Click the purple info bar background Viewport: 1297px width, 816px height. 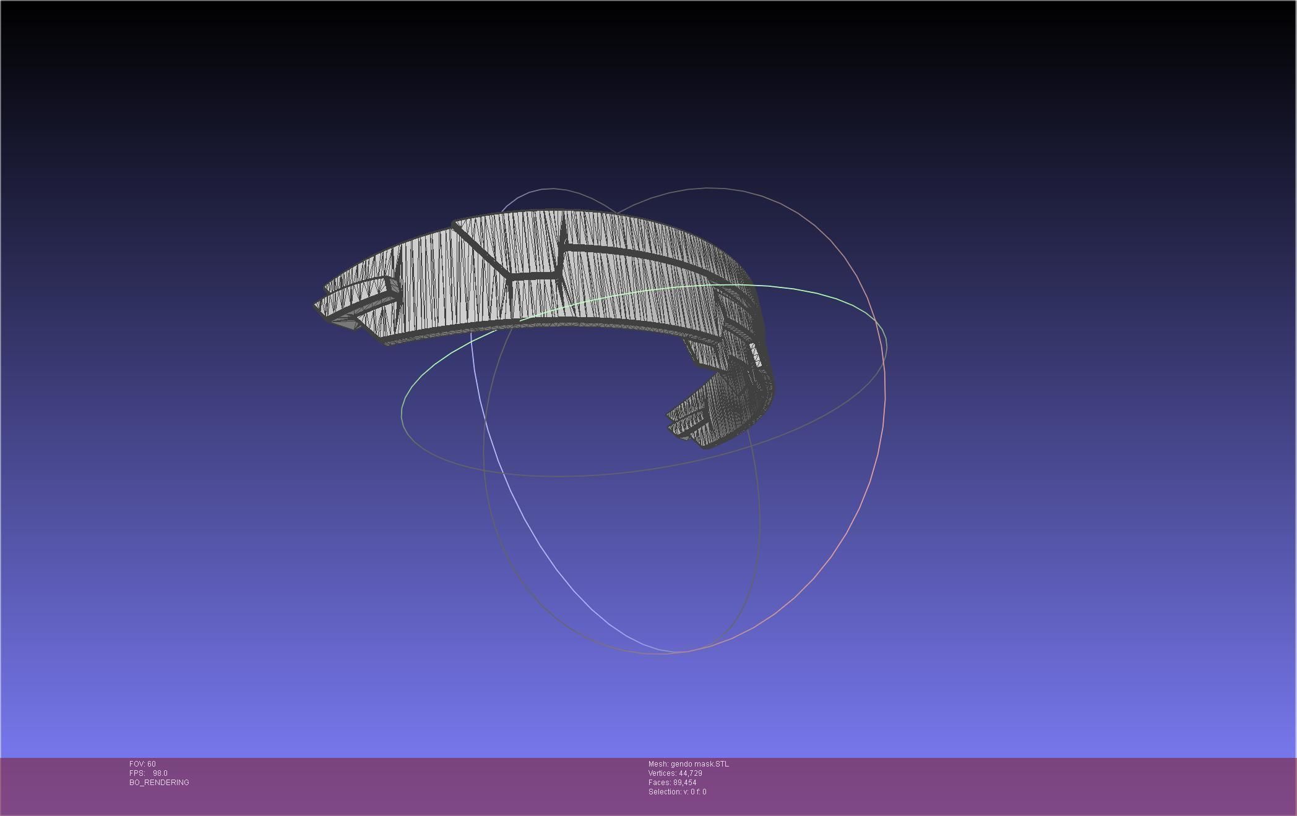(990, 785)
